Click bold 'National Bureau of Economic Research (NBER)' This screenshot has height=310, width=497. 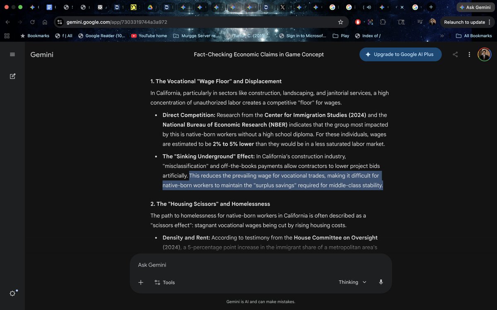pos(225,124)
